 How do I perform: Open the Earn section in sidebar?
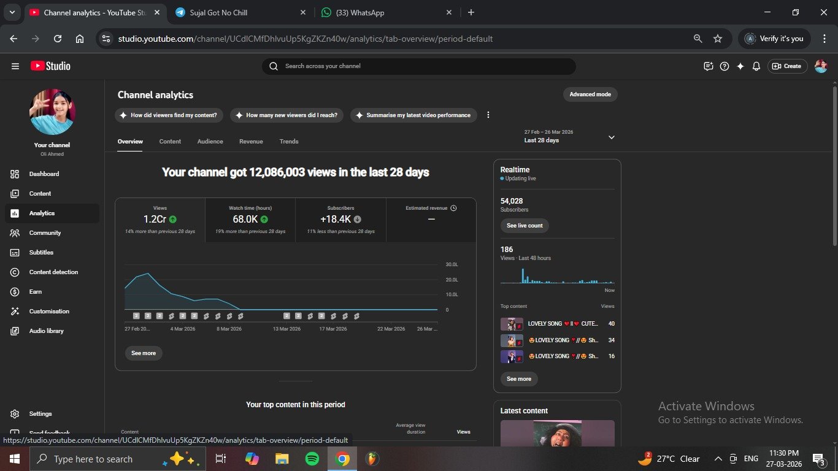coord(36,292)
